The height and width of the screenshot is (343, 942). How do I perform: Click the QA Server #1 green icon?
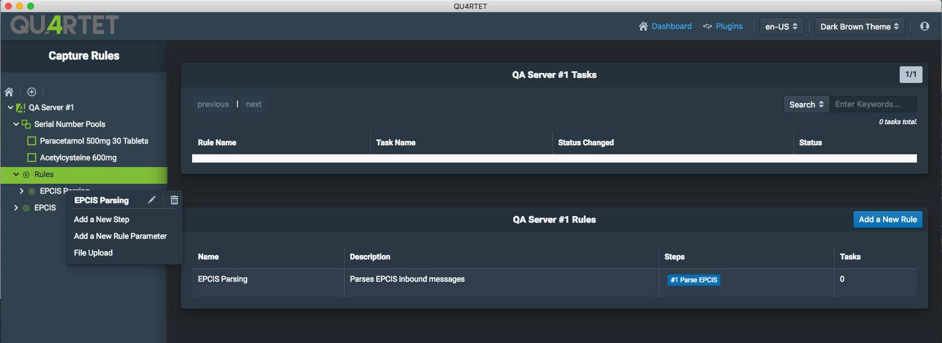pos(21,107)
